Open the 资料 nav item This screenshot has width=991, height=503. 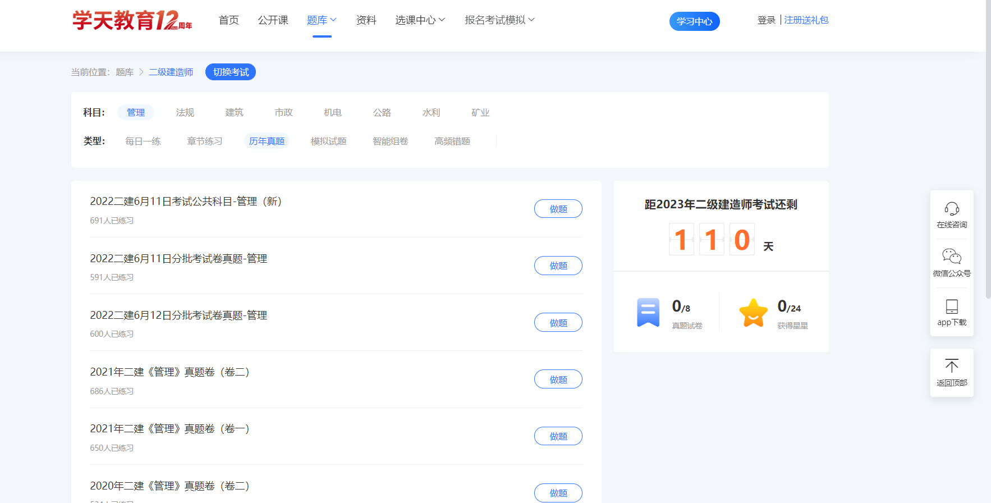(x=366, y=20)
